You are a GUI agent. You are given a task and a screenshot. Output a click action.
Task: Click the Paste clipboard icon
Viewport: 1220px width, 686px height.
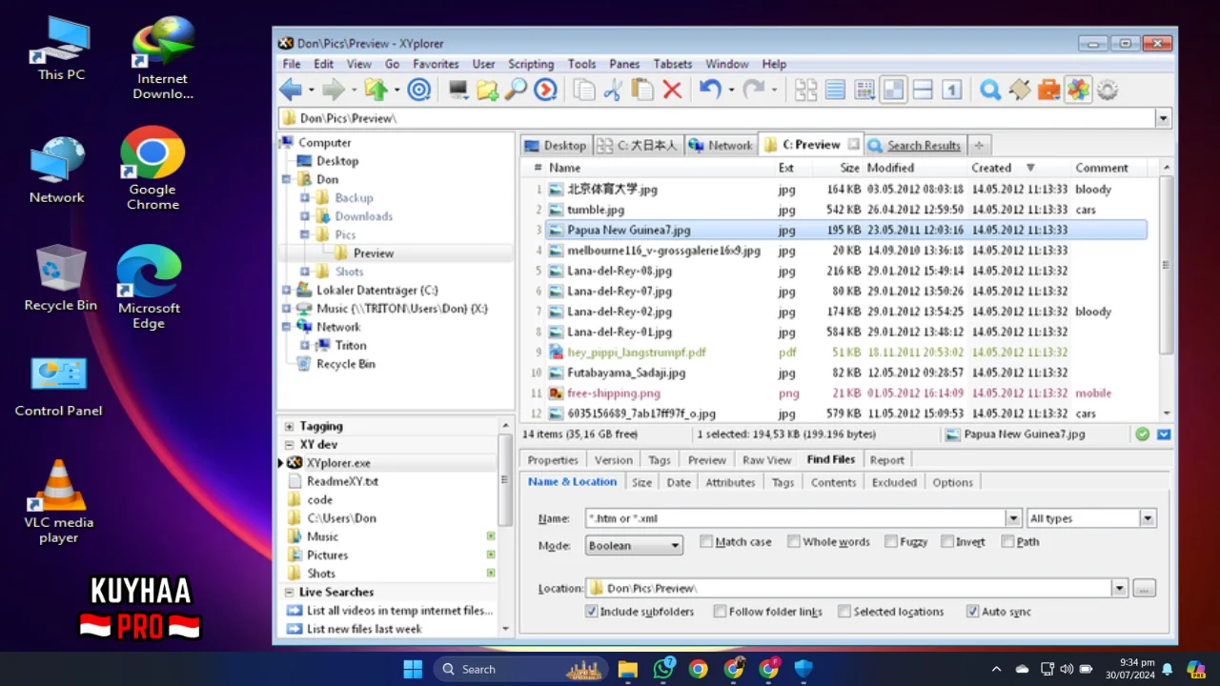coord(642,90)
